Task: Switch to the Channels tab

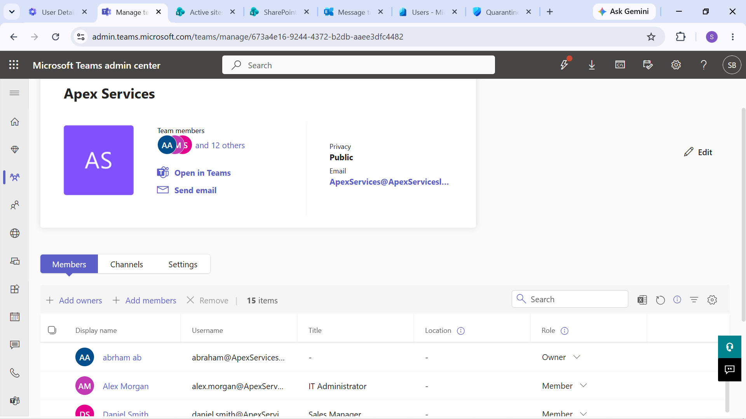Action: click(127, 264)
